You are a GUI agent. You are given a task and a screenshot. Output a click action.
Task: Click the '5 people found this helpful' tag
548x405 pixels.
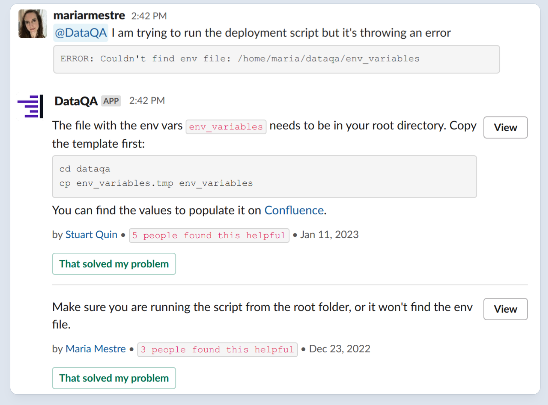coord(209,235)
